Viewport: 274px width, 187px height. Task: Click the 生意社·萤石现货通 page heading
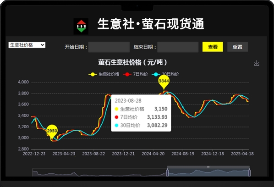151,24
